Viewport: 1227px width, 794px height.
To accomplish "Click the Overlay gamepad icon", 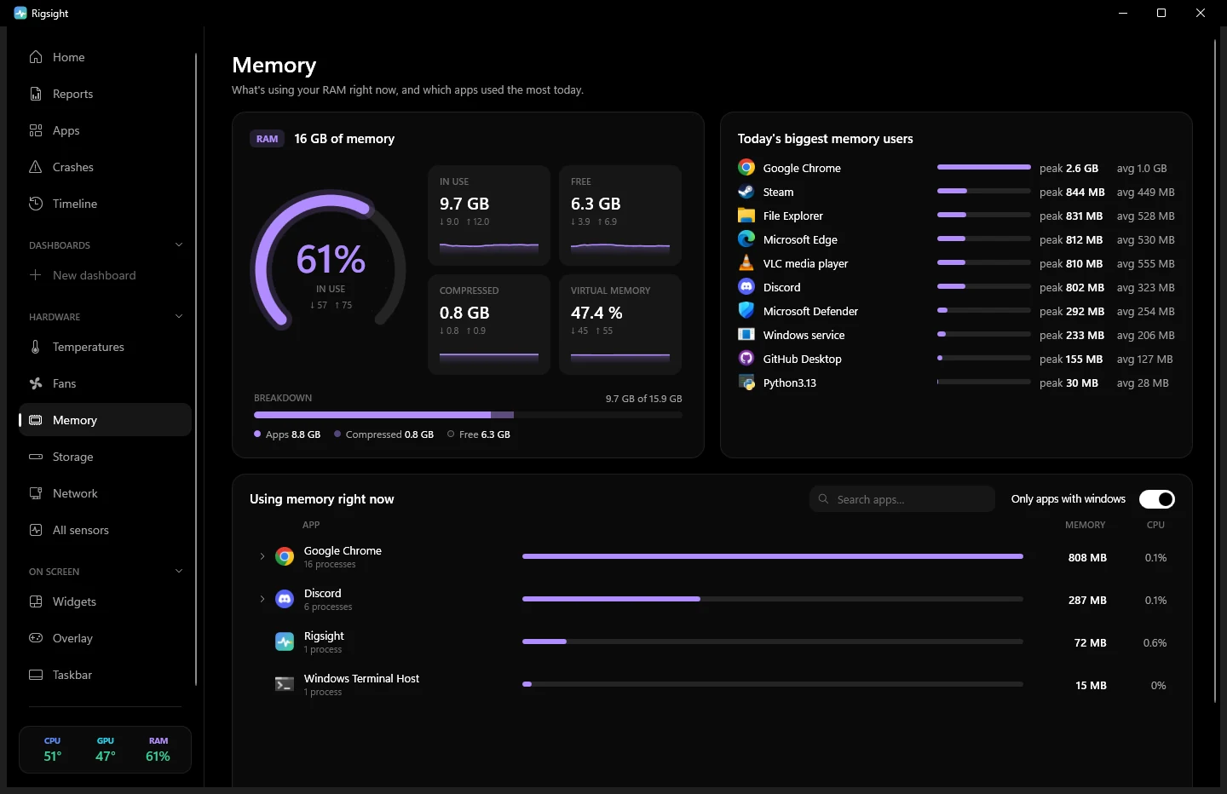I will (x=36, y=638).
